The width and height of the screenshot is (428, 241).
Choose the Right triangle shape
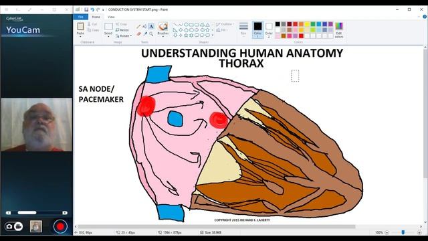coord(175,29)
